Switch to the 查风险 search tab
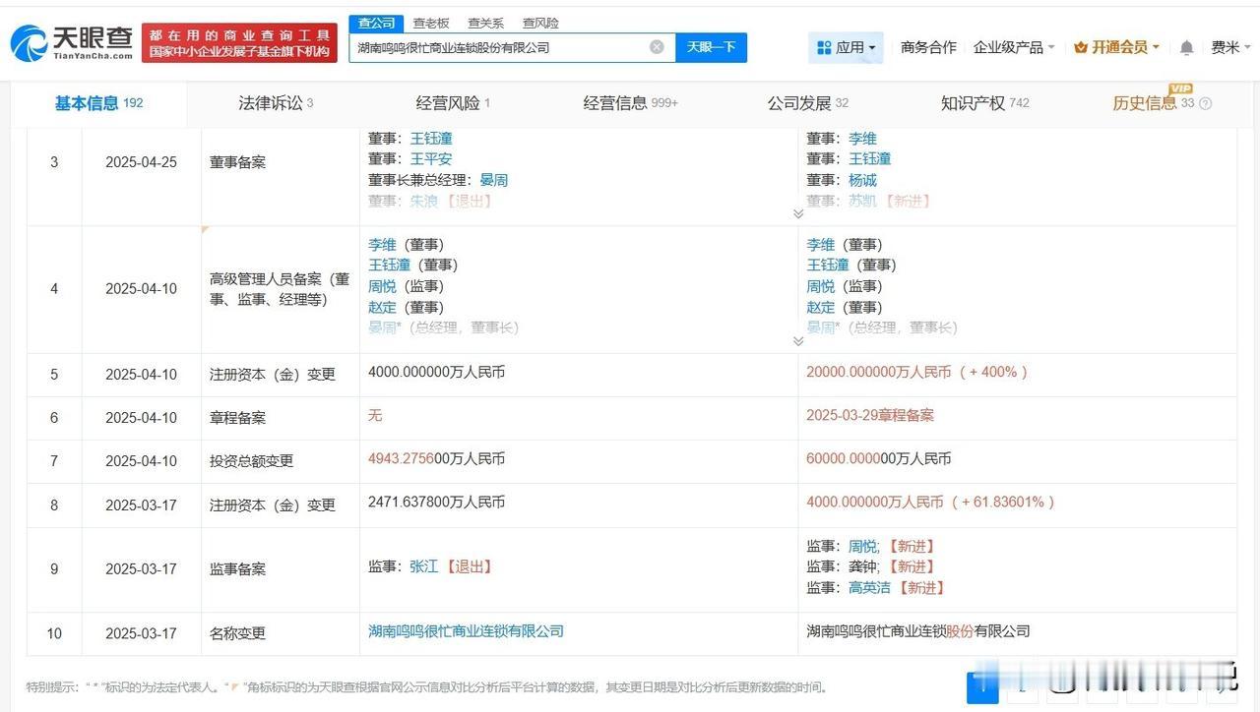This screenshot has width=1260, height=712. pyautogui.click(x=540, y=23)
